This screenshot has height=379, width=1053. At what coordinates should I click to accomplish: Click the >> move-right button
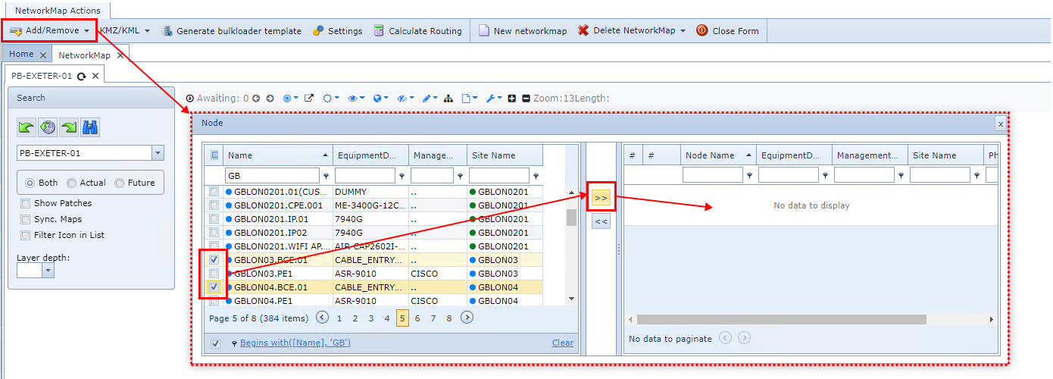tap(601, 198)
